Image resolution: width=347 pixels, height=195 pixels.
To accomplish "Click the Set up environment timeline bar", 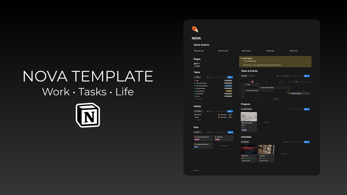I will click(x=259, y=90).
